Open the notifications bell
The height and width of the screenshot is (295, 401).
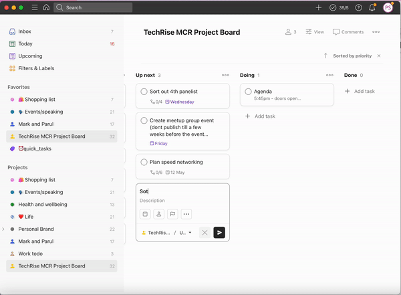tap(372, 7)
